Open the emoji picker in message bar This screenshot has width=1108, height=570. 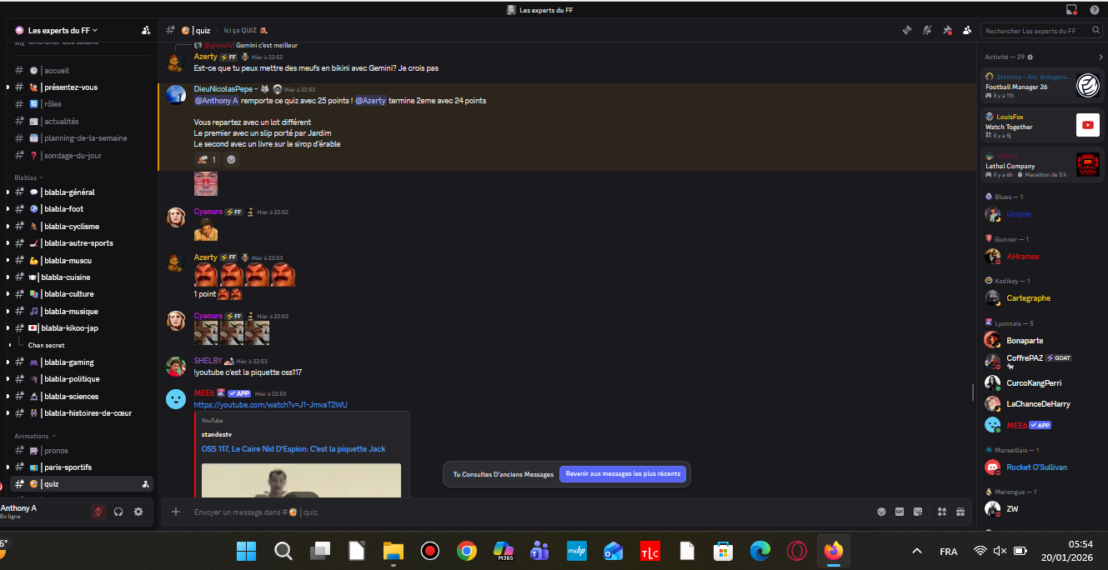pyautogui.click(x=881, y=512)
